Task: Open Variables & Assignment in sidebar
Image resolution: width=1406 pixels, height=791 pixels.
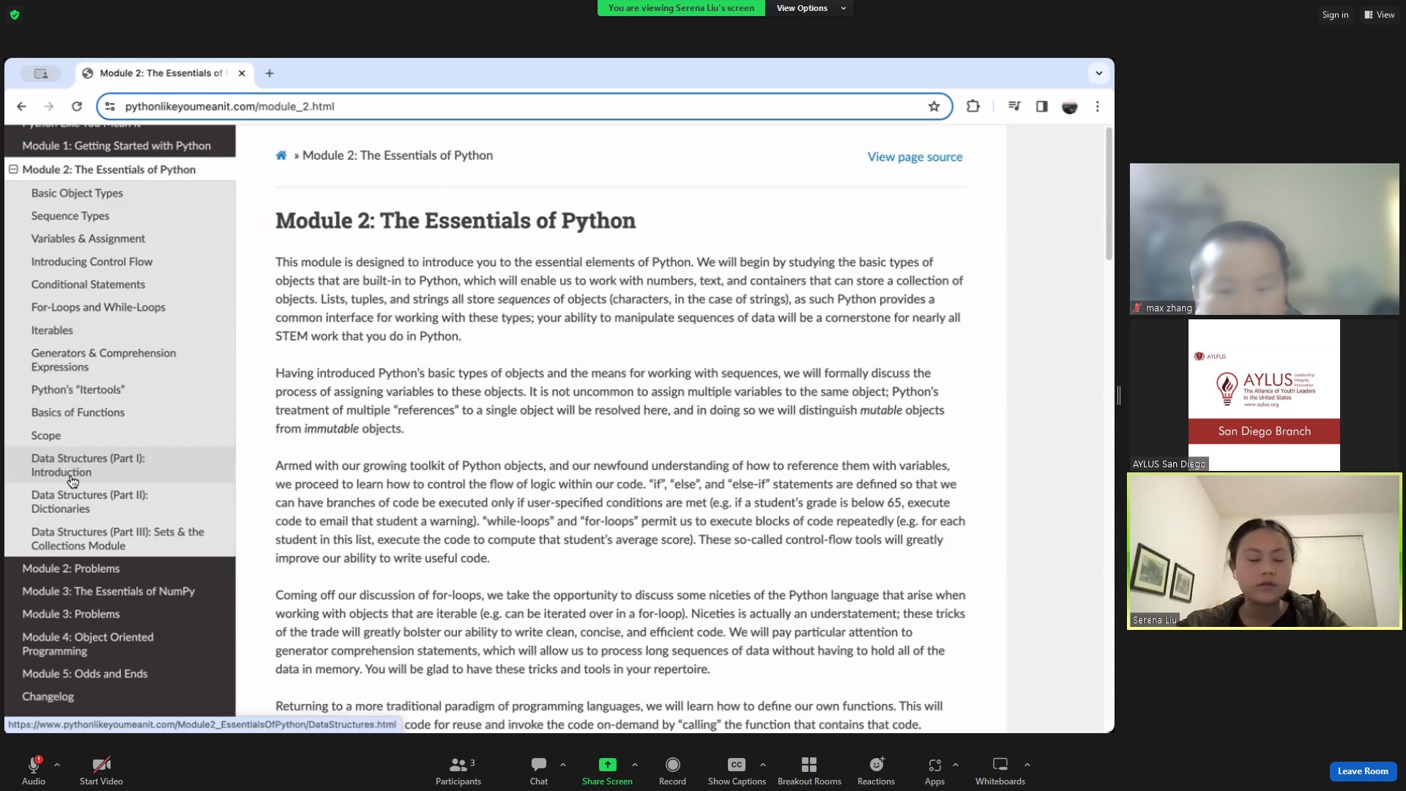Action: tap(88, 239)
